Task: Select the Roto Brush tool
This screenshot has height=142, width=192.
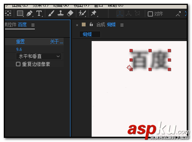Action: pyautogui.click(x=82, y=13)
